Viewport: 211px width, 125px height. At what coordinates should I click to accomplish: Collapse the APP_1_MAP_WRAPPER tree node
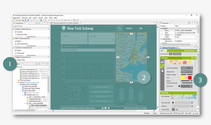click(x=25, y=103)
